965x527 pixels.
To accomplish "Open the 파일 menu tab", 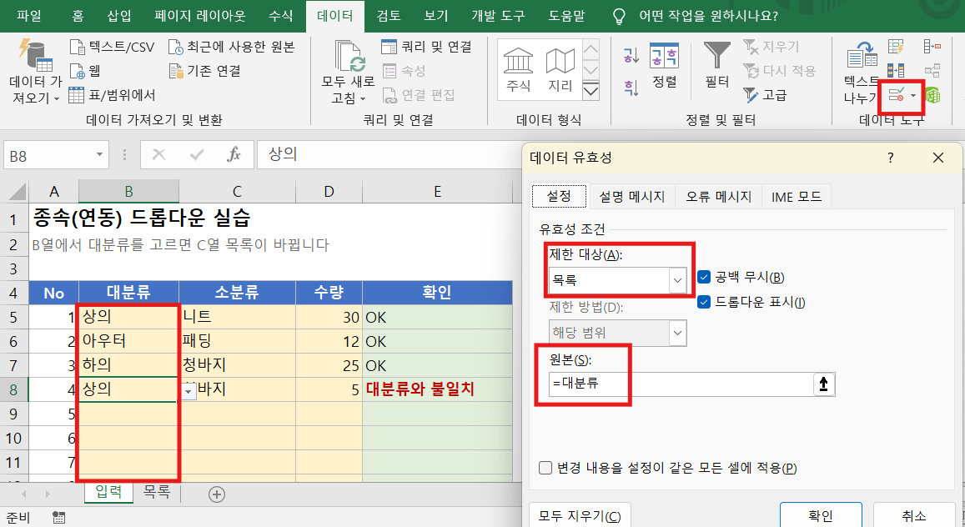I will 29,16.
